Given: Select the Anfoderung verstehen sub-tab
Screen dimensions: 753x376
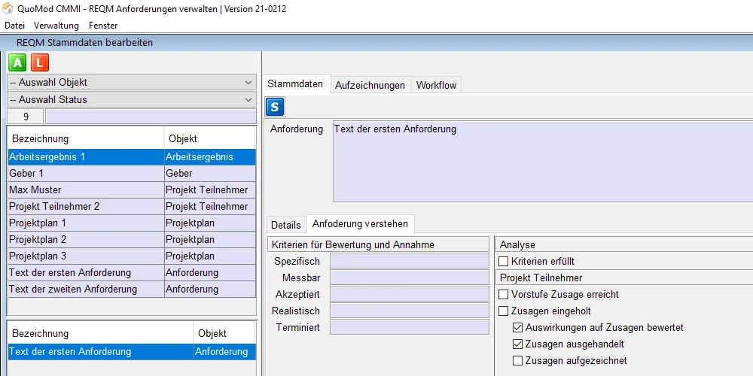Looking at the screenshot, I should [360, 223].
